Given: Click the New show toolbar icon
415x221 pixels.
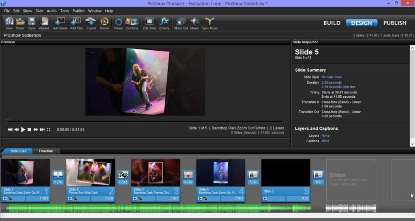Looking at the screenshot, I should 9,23.
